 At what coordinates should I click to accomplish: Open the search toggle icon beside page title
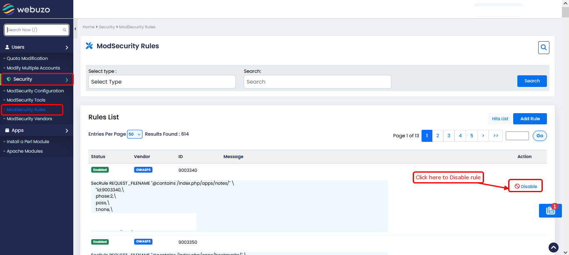pyautogui.click(x=543, y=48)
